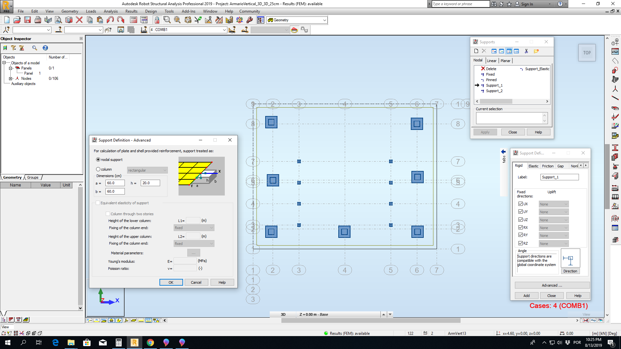Open the Screen Capture camera tool

(x=68, y=20)
